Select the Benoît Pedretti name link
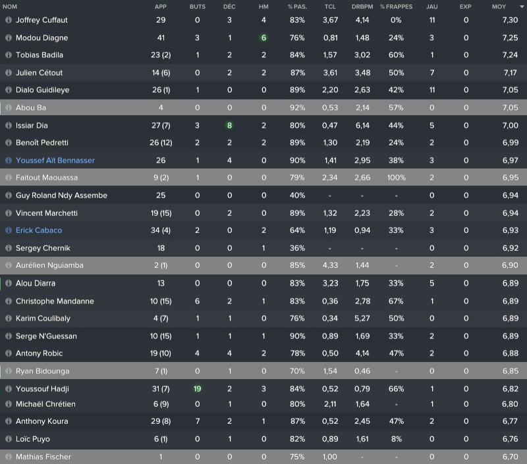 42,143
